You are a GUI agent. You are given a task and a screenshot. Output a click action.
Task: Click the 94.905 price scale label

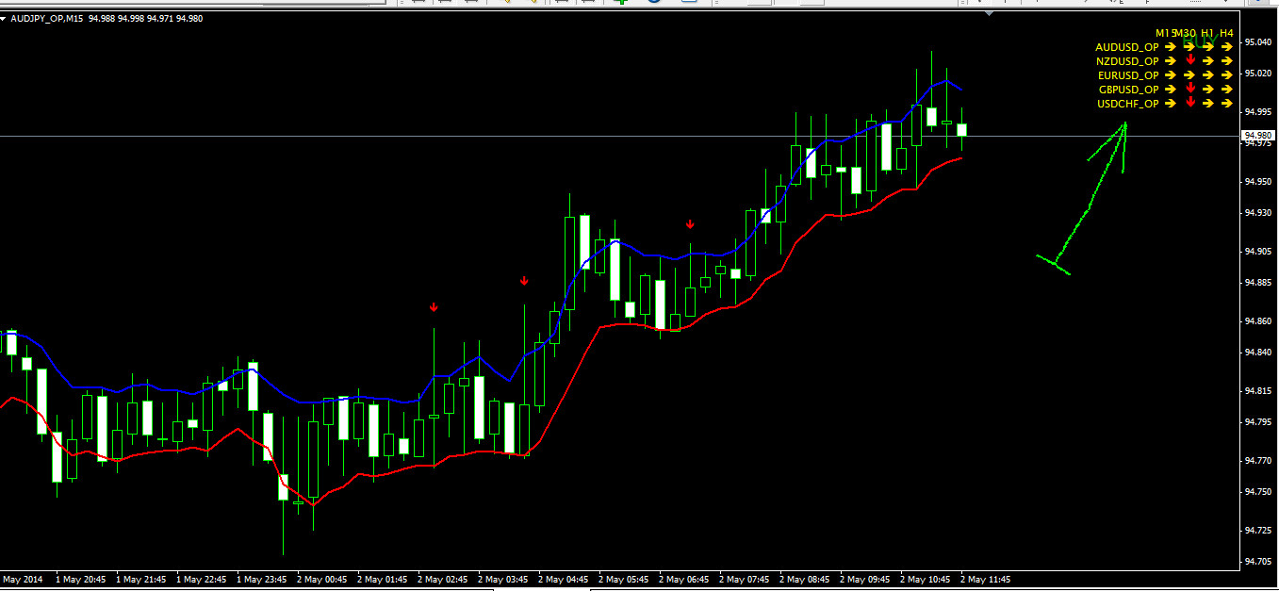click(x=1258, y=251)
